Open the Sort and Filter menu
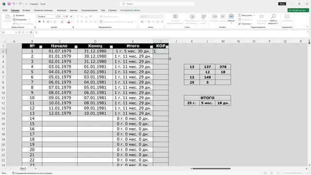Viewport: 311px width, 175px height. [x=261, y=19]
